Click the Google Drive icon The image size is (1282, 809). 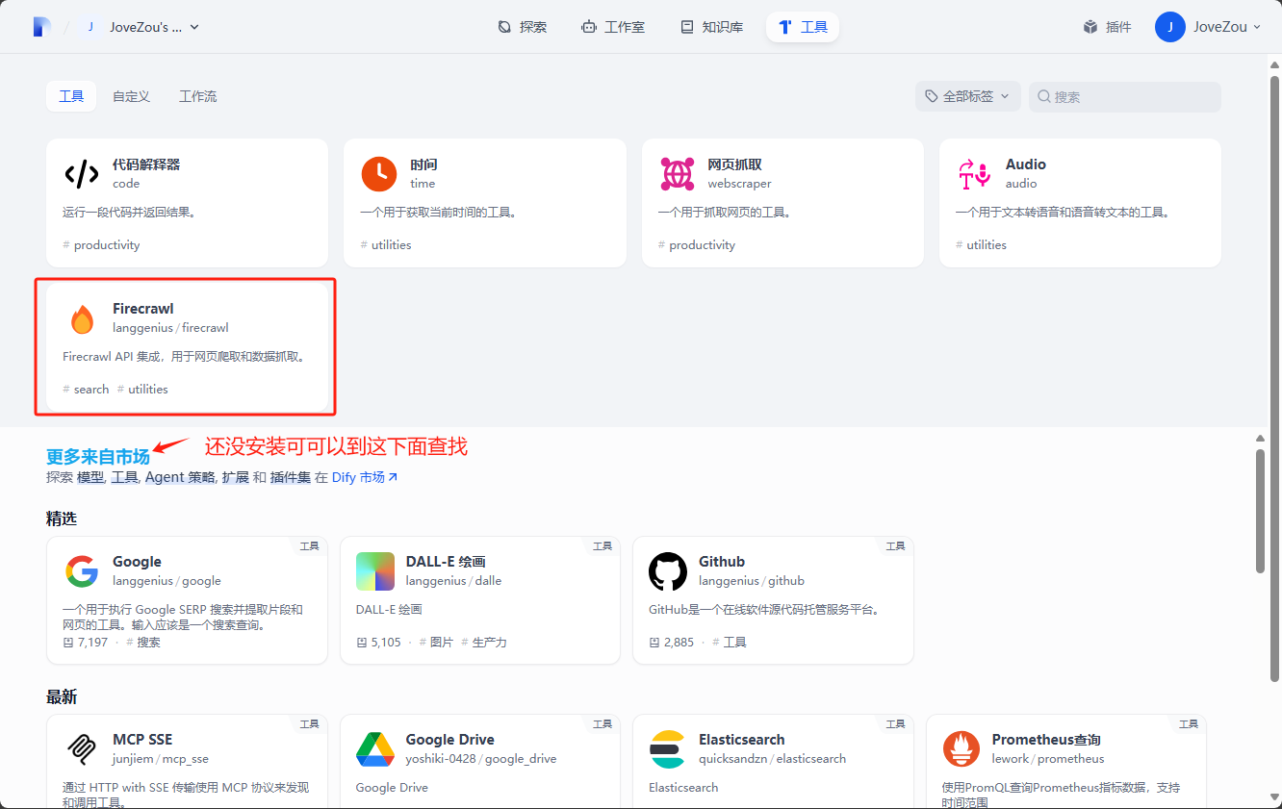pyautogui.click(x=375, y=749)
